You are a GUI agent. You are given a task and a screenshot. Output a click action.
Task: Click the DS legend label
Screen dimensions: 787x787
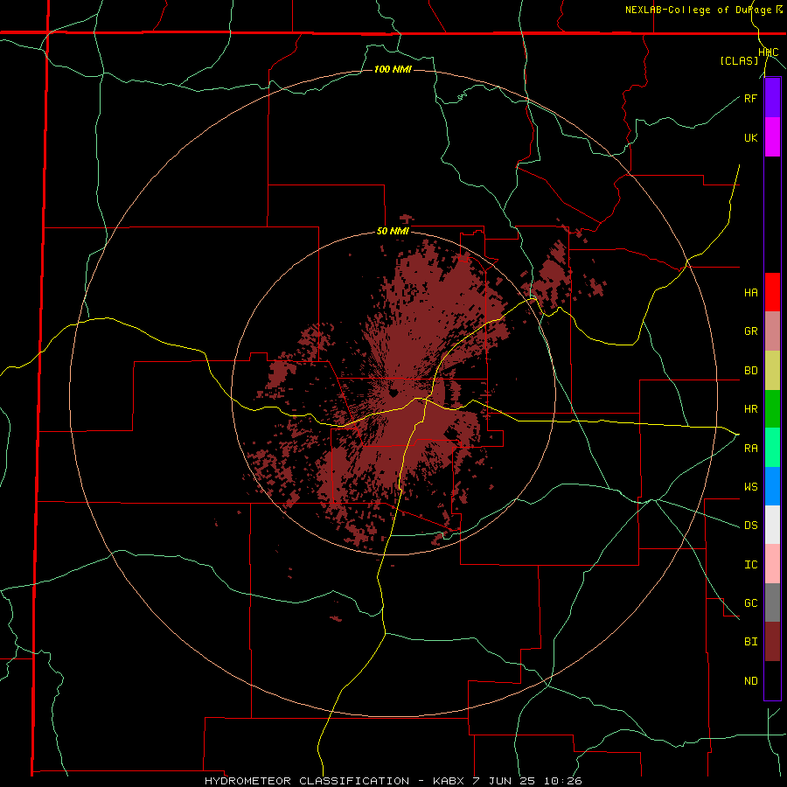[x=750, y=526]
